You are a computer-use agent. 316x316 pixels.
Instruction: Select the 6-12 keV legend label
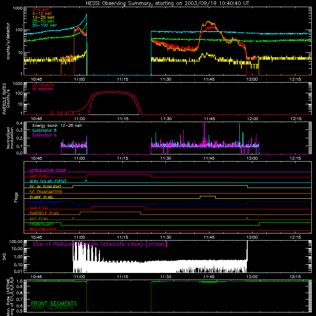coord(42,13)
